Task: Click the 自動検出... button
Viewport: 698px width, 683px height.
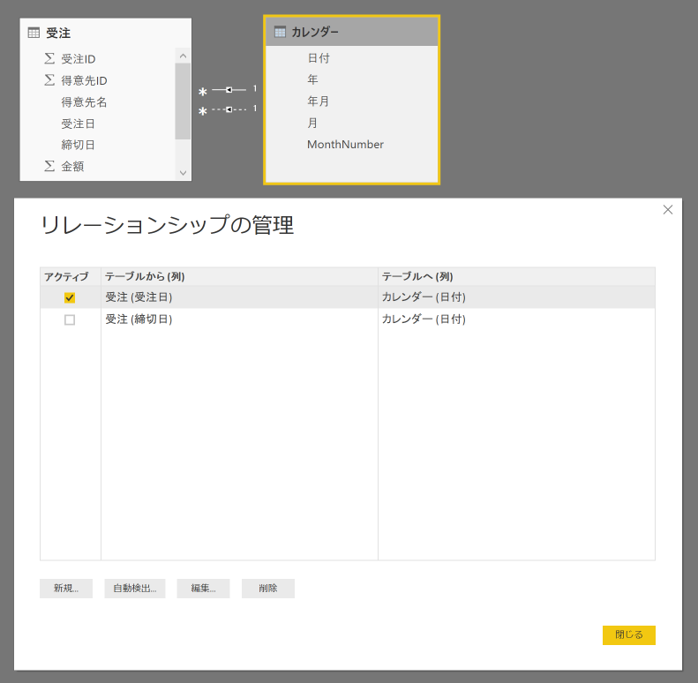Action: point(135,589)
